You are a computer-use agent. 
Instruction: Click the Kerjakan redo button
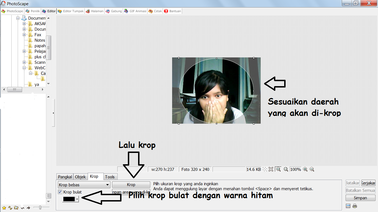pyautogui.click(x=368, y=183)
